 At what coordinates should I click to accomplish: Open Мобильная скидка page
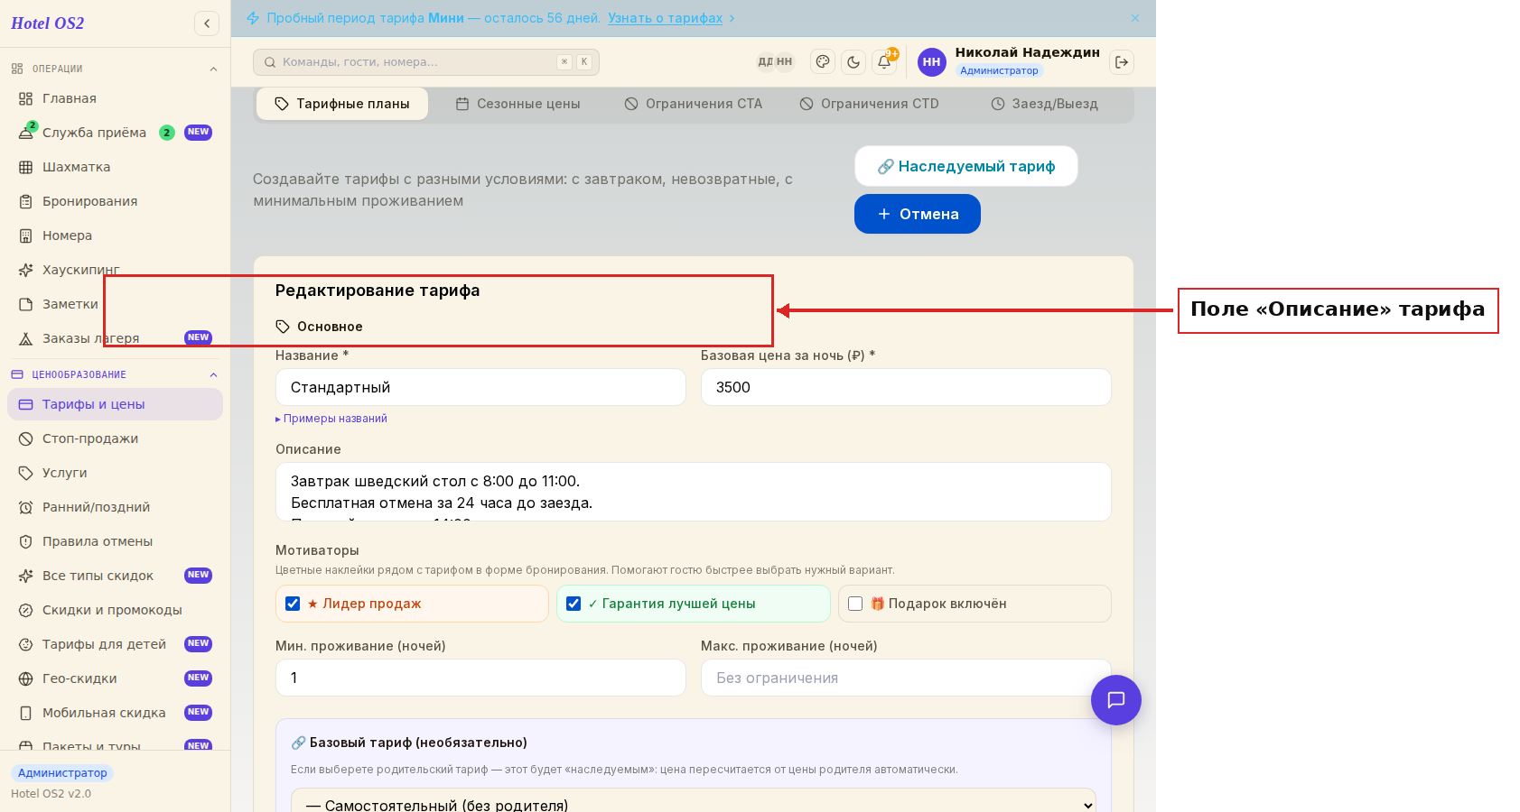[x=115, y=713]
